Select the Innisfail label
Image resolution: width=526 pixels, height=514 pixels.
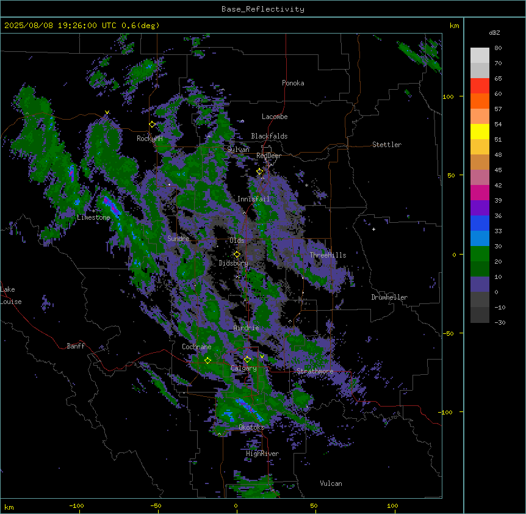point(253,199)
